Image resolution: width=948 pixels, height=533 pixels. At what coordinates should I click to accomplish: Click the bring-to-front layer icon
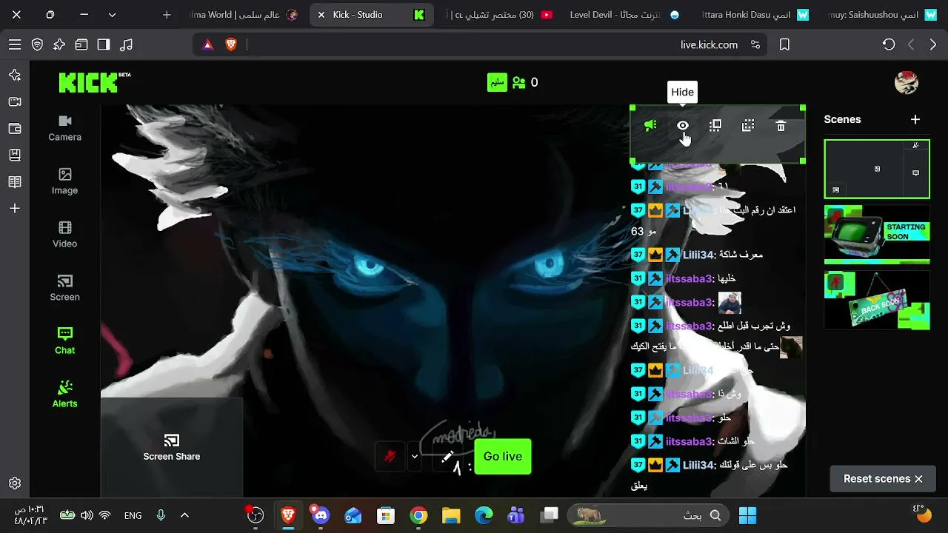pos(715,126)
